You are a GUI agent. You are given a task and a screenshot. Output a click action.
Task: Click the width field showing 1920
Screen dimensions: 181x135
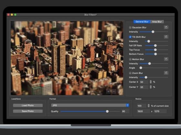tap(144, 111)
